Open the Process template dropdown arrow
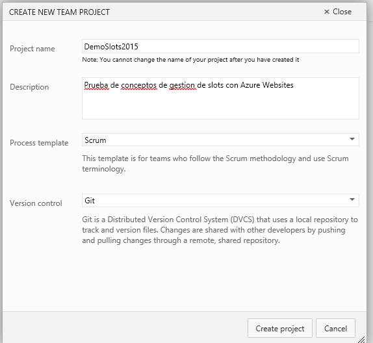 352,139
